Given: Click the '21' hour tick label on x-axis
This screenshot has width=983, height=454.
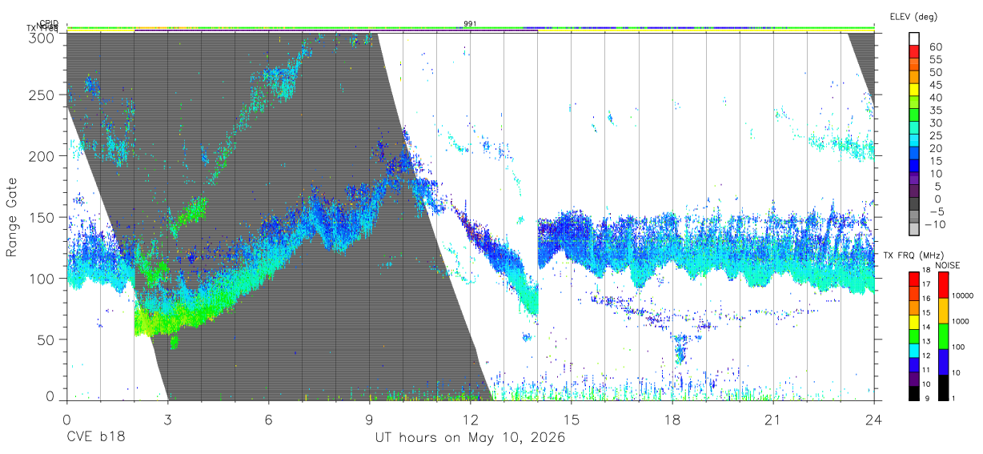Looking at the screenshot, I should click(773, 420).
